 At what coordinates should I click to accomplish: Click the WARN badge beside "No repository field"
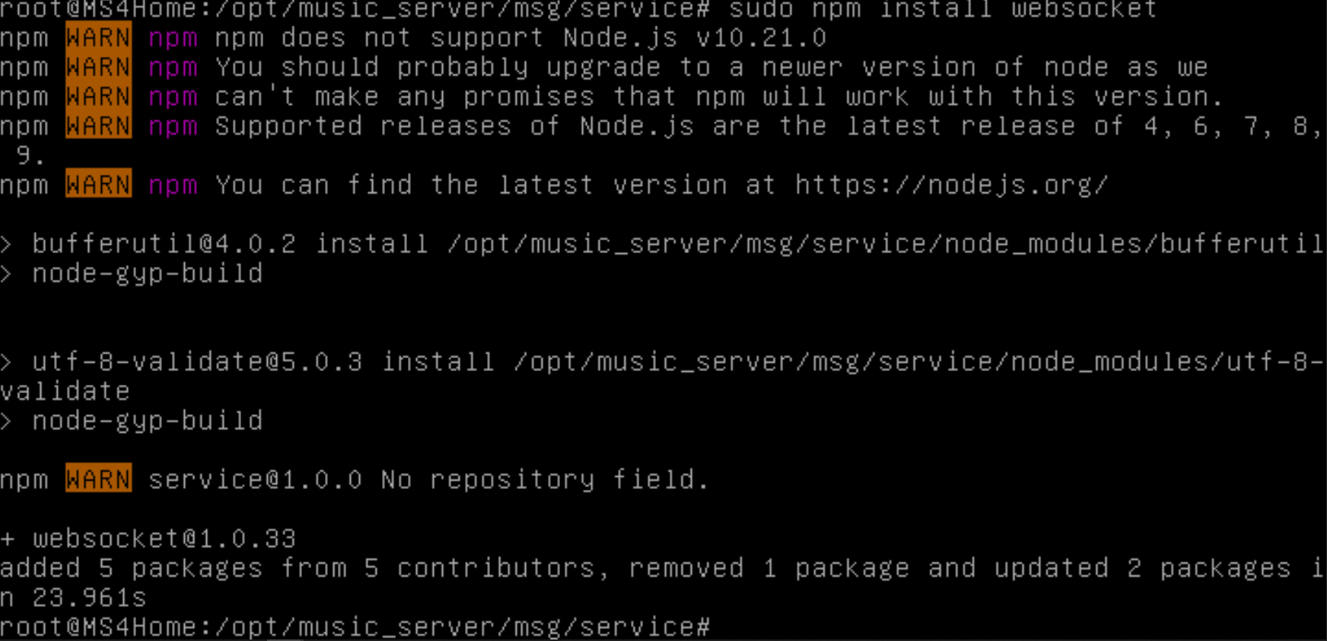(98, 479)
